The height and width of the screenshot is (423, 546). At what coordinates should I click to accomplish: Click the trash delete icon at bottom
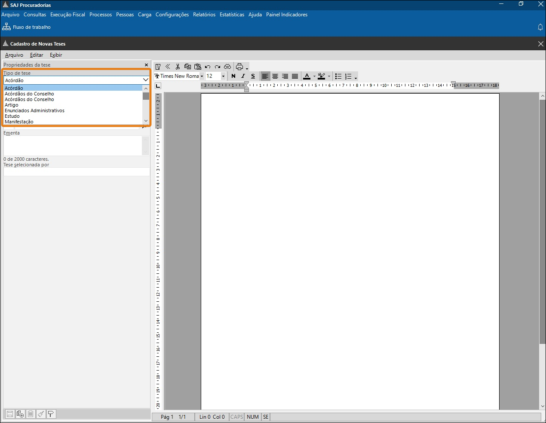[x=31, y=414]
